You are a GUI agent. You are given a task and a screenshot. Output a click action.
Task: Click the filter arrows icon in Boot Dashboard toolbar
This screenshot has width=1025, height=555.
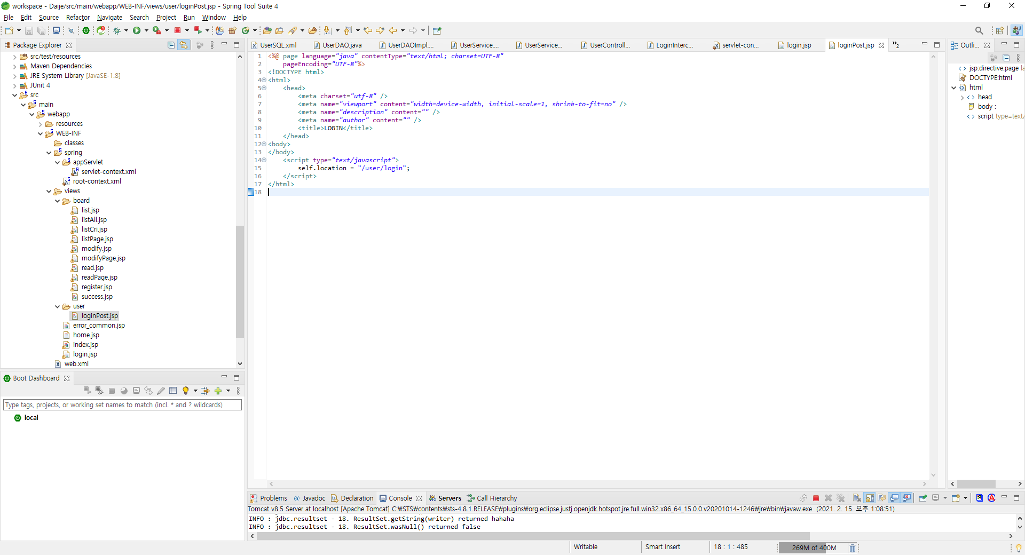206,391
